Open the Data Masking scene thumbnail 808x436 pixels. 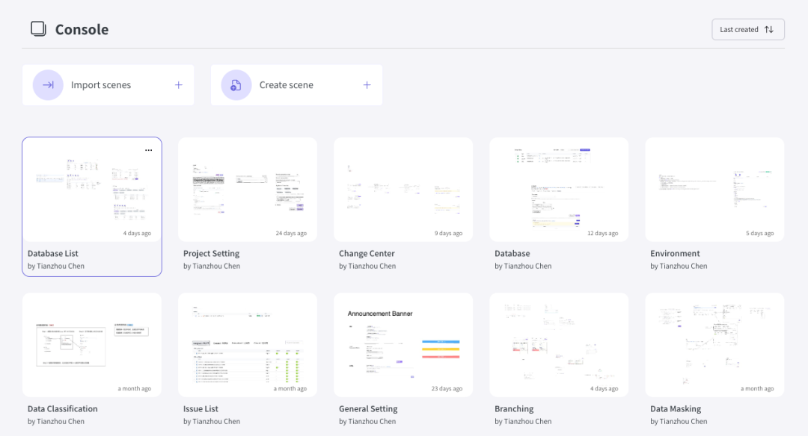click(x=714, y=344)
